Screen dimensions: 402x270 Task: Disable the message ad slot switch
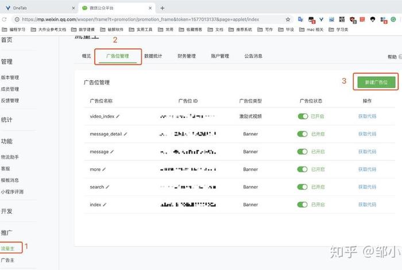[x=302, y=152]
